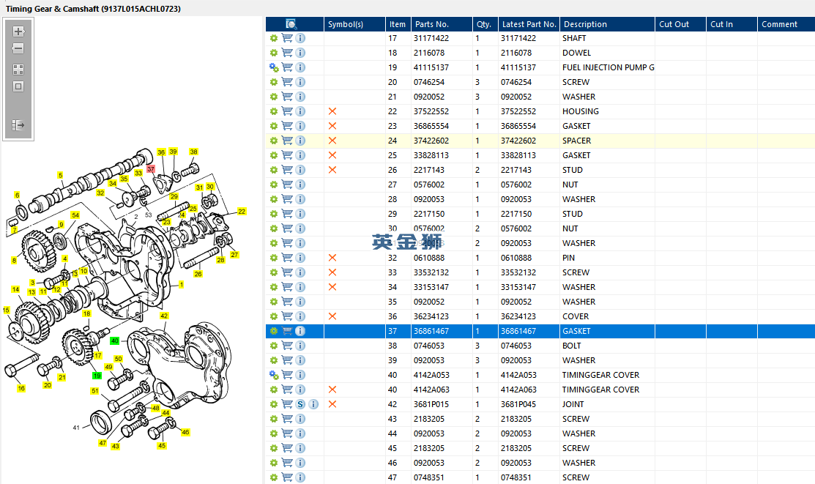Open assembly gear icon for FUEL INJECTION PUMP
815x484 pixels.
[274, 67]
